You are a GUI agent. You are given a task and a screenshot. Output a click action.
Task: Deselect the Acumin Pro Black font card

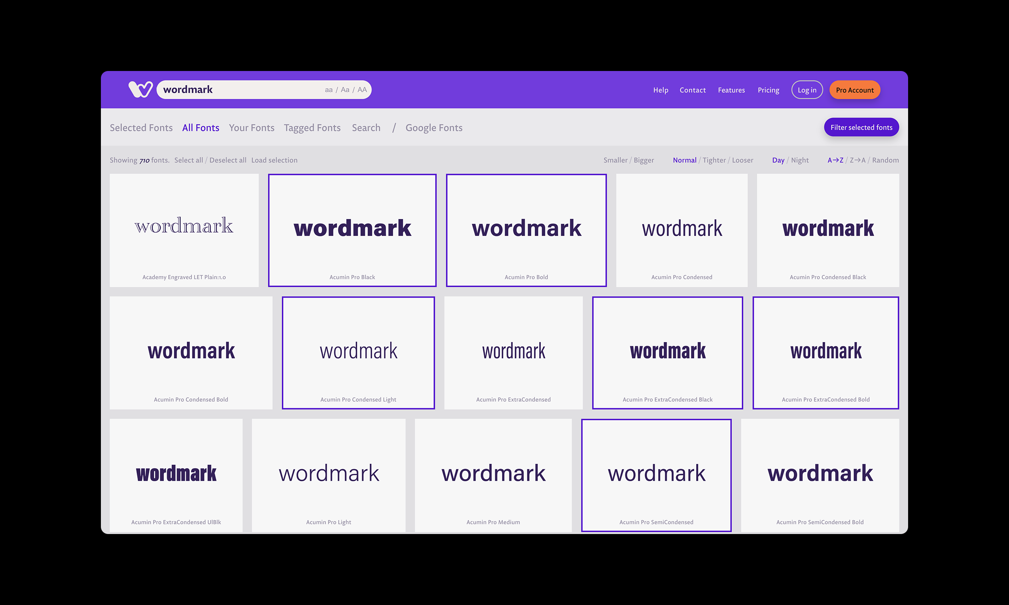[x=352, y=230]
